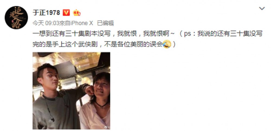Screen dimensions: 271x131
Task: Enlarge the attached photo thumbnail
Action: [x=71, y=91]
